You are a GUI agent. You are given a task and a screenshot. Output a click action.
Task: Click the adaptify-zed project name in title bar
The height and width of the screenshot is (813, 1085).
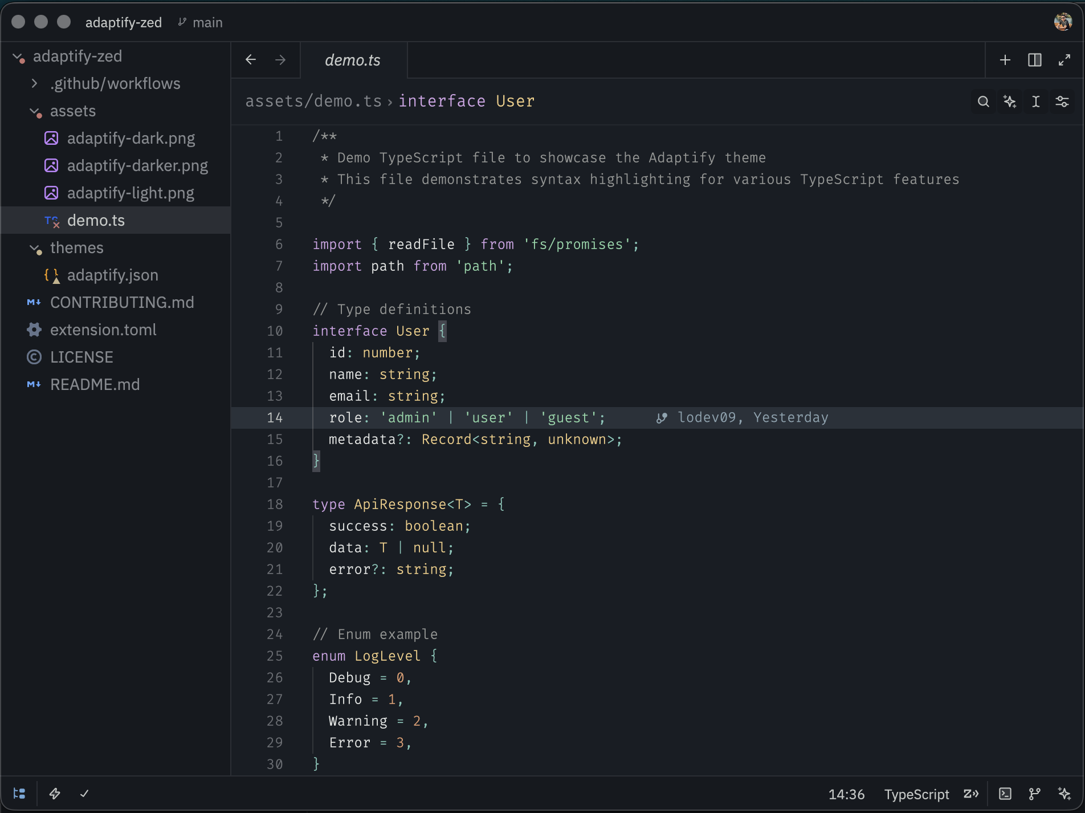124,22
